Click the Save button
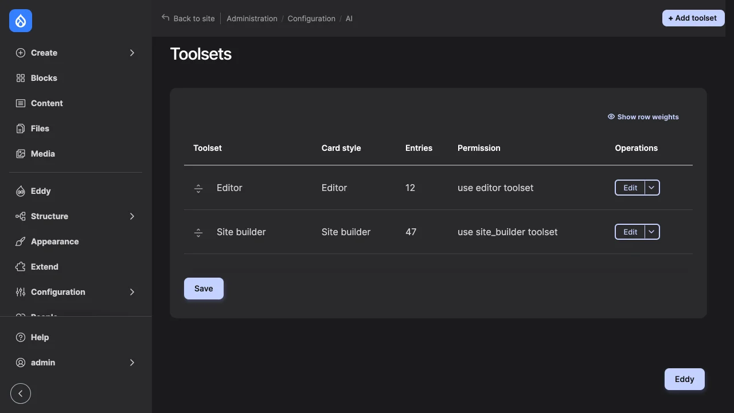The image size is (734, 413). pyautogui.click(x=204, y=289)
